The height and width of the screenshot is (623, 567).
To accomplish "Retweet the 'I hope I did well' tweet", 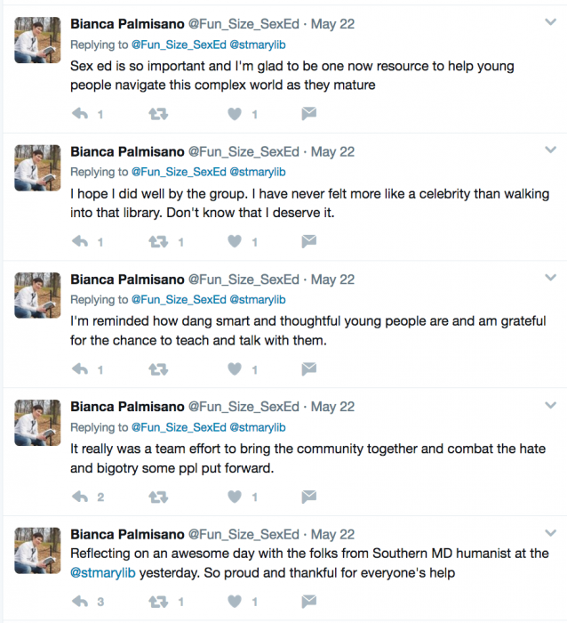I will pos(157,241).
